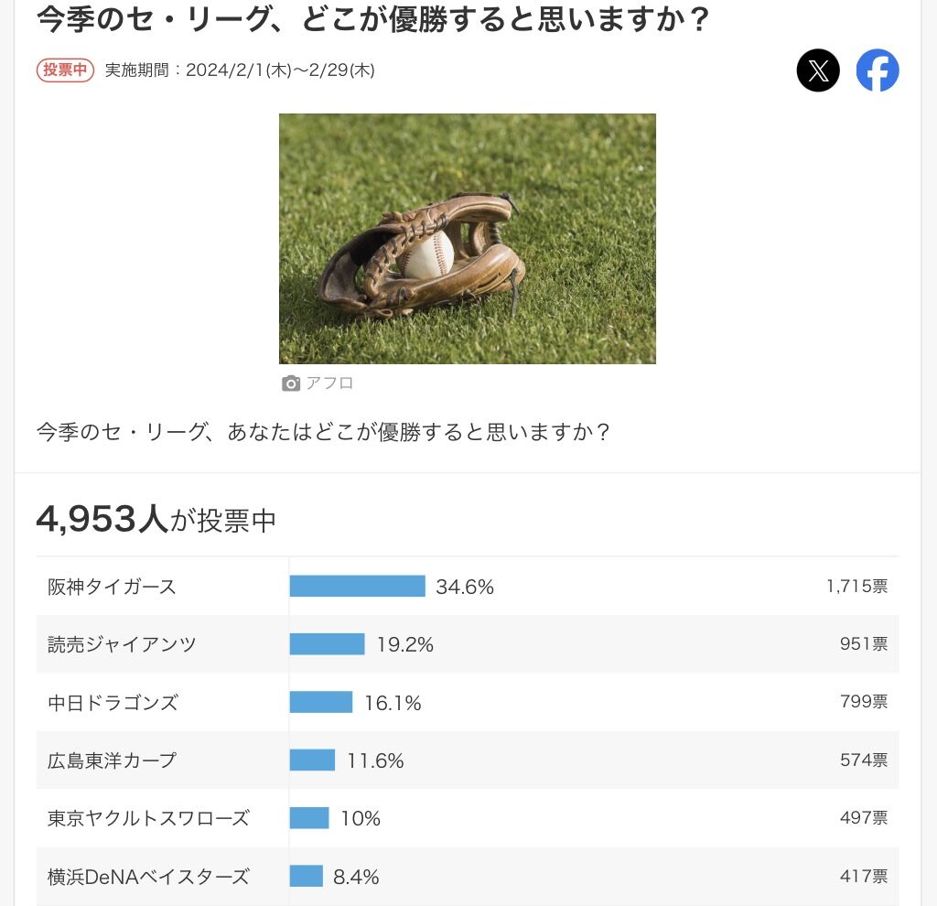Open the baseball glove photo

[x=467, y=239]
